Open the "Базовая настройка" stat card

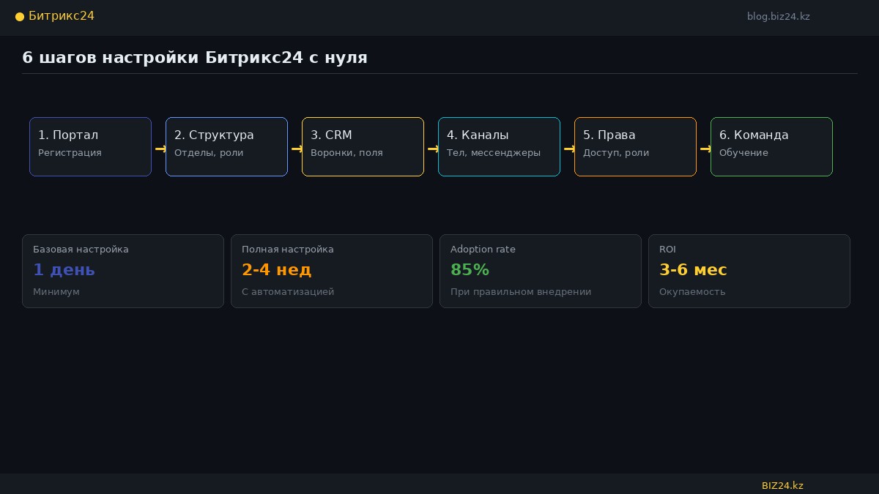tap(123, 271)
